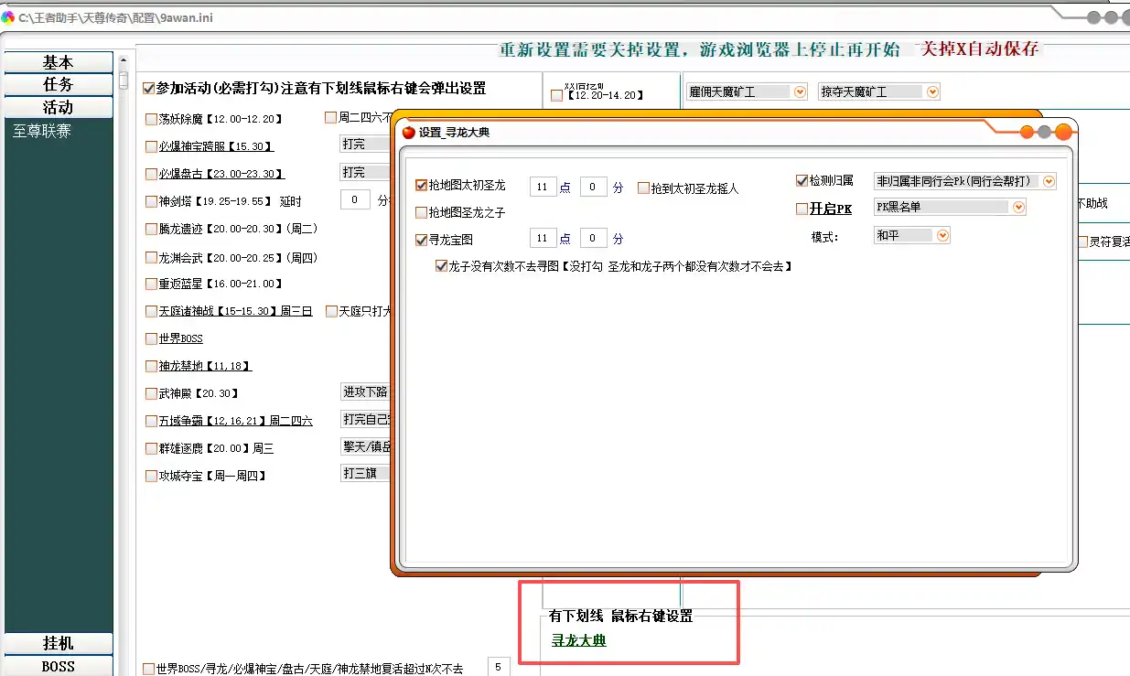Click the 寻龙宝图 hour field showing 11
This screenshot has width=1130, height=676.
pyautogui.click(x=543, y=238)
